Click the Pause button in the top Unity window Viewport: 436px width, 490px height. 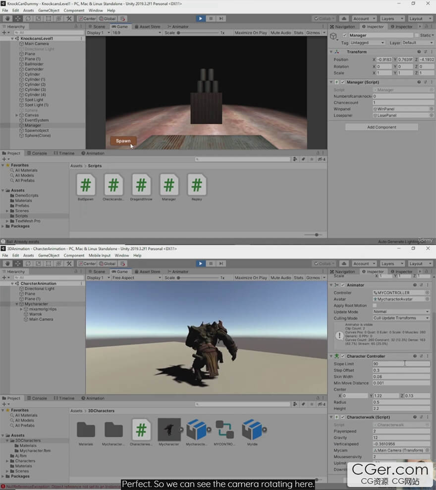pyautogui.click(x=211, y=18)
